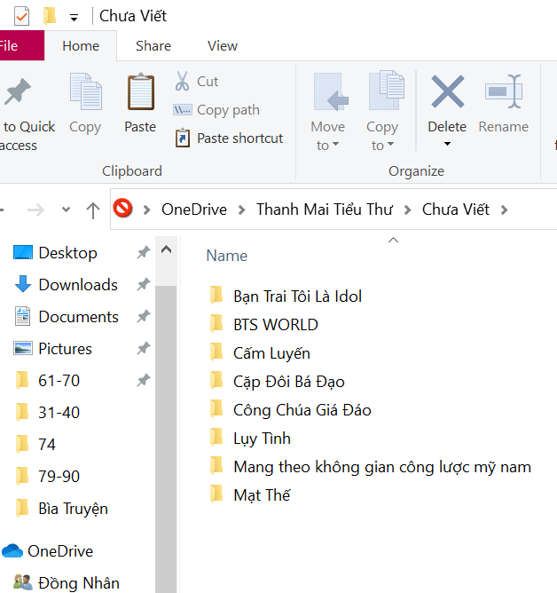The image size is (557, 593).
Task: Expand chevron after Chưa Viết breadcrumb
Action: click(x=504, y=210)
